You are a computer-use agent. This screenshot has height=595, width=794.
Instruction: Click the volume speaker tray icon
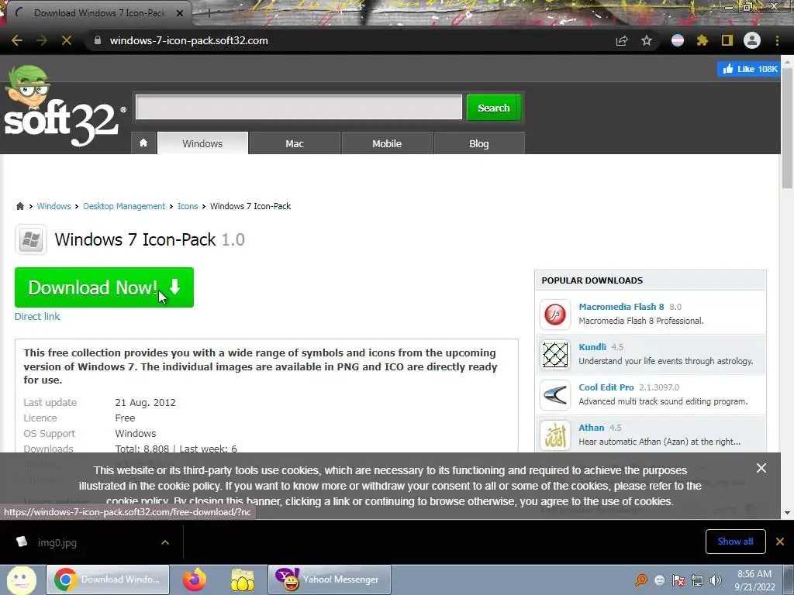pos(716,580)
